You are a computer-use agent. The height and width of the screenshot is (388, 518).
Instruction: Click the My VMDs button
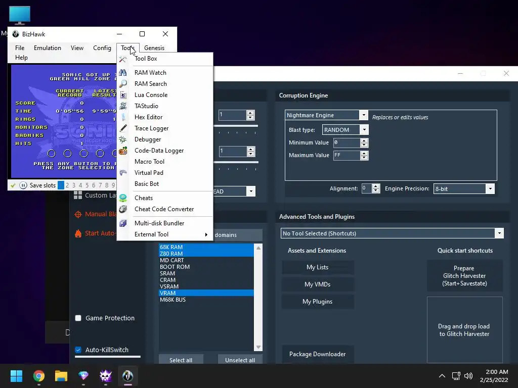(318, 284)
